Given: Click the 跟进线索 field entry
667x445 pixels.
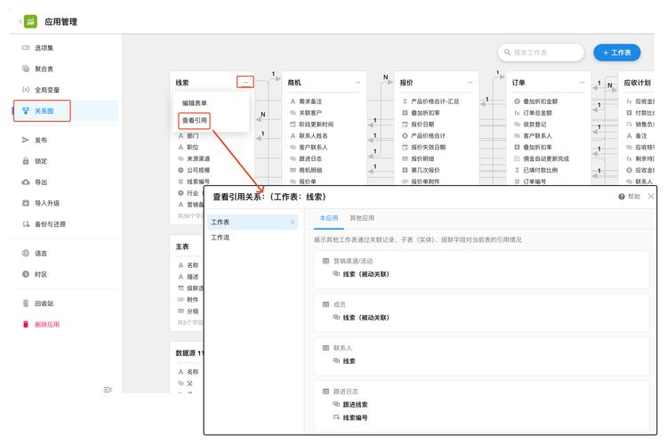Looking at the screenshot, I should (x=355, y=405).
